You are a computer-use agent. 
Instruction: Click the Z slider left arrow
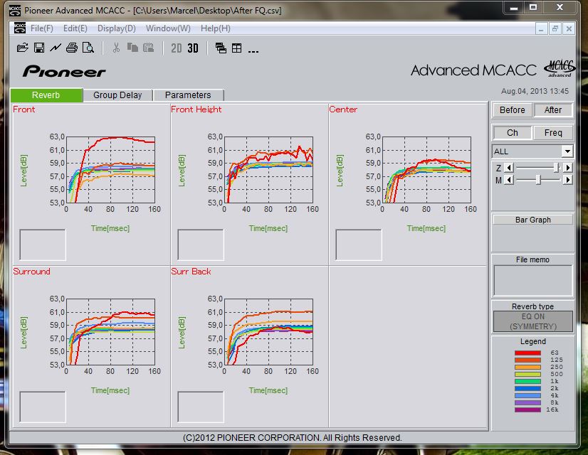tap(508, 167)
